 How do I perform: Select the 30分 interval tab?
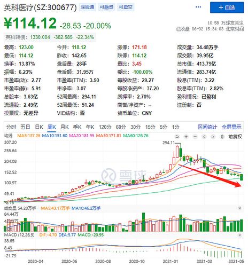click(136, 127)
